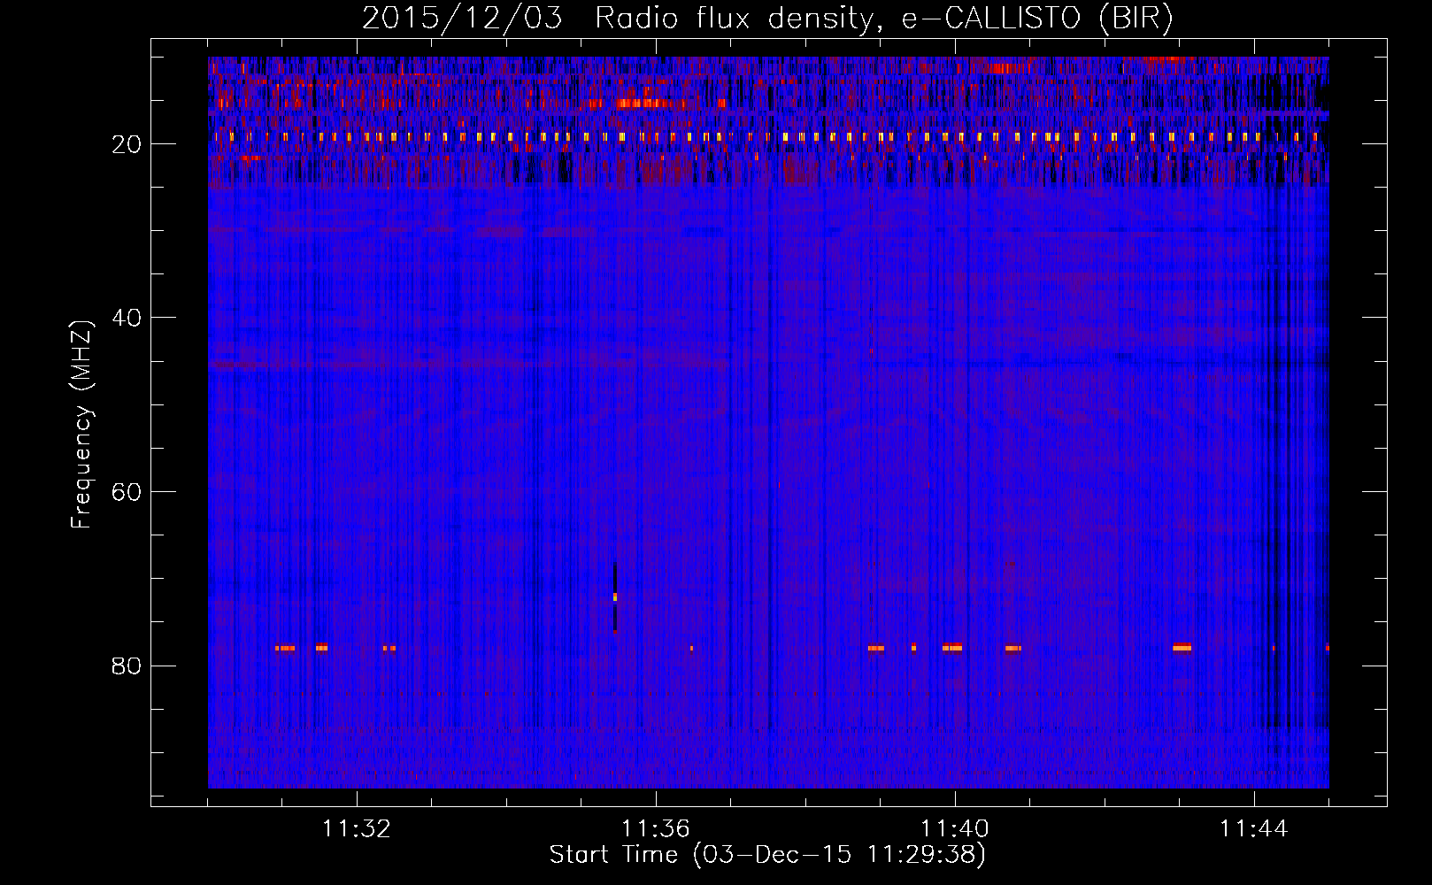Select the 11:32 time tick label

pos(357,829)
